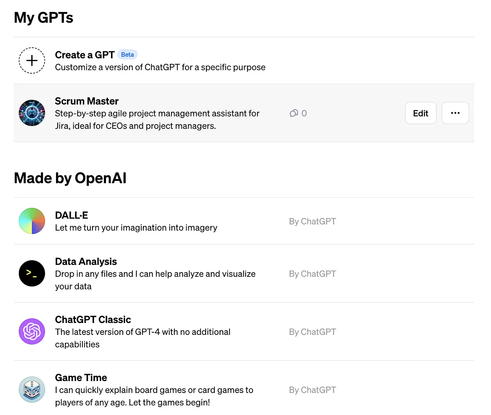This screenshot has height=415, width=491.
Task: Choose the purple ChatGPT Classic icon
Action: [x=32, y=331]
